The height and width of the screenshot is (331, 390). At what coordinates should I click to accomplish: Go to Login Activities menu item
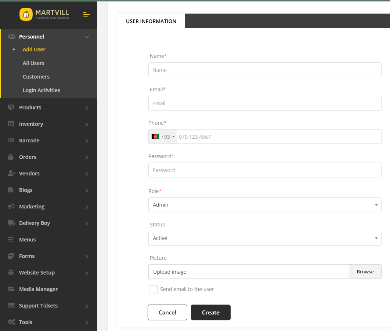41,90
